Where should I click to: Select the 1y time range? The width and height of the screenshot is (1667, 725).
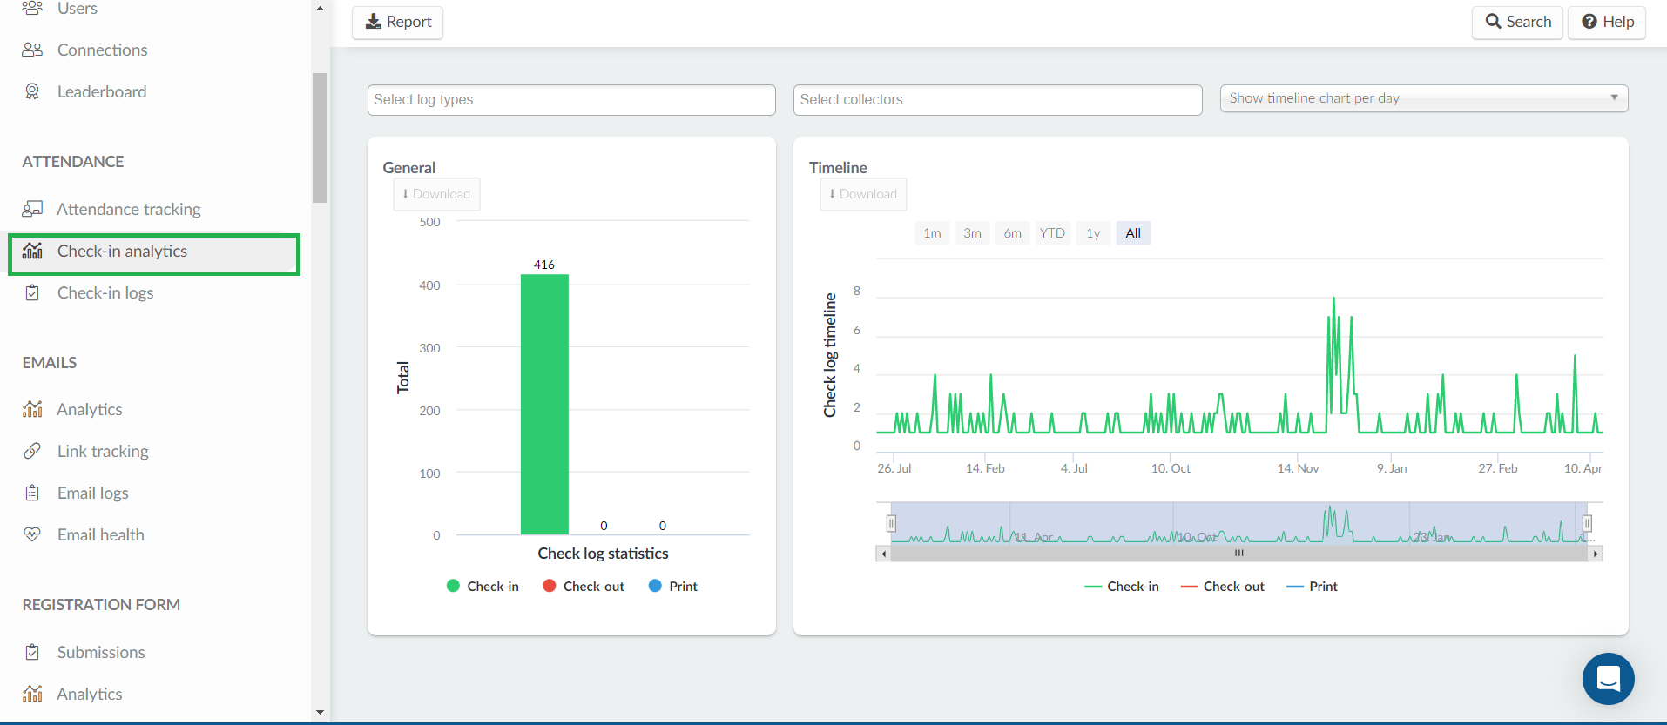tap(1093, 233)
